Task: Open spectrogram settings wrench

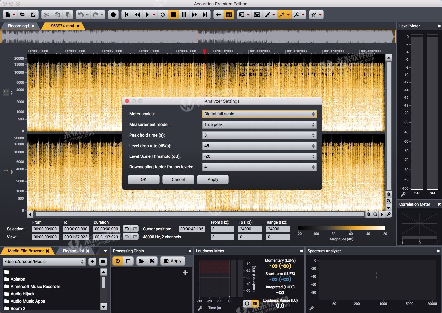Action: point(389,215)
